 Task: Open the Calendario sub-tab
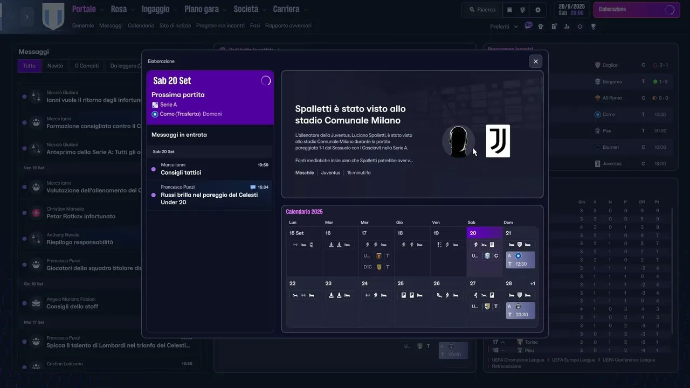click(x=141, y=25)
